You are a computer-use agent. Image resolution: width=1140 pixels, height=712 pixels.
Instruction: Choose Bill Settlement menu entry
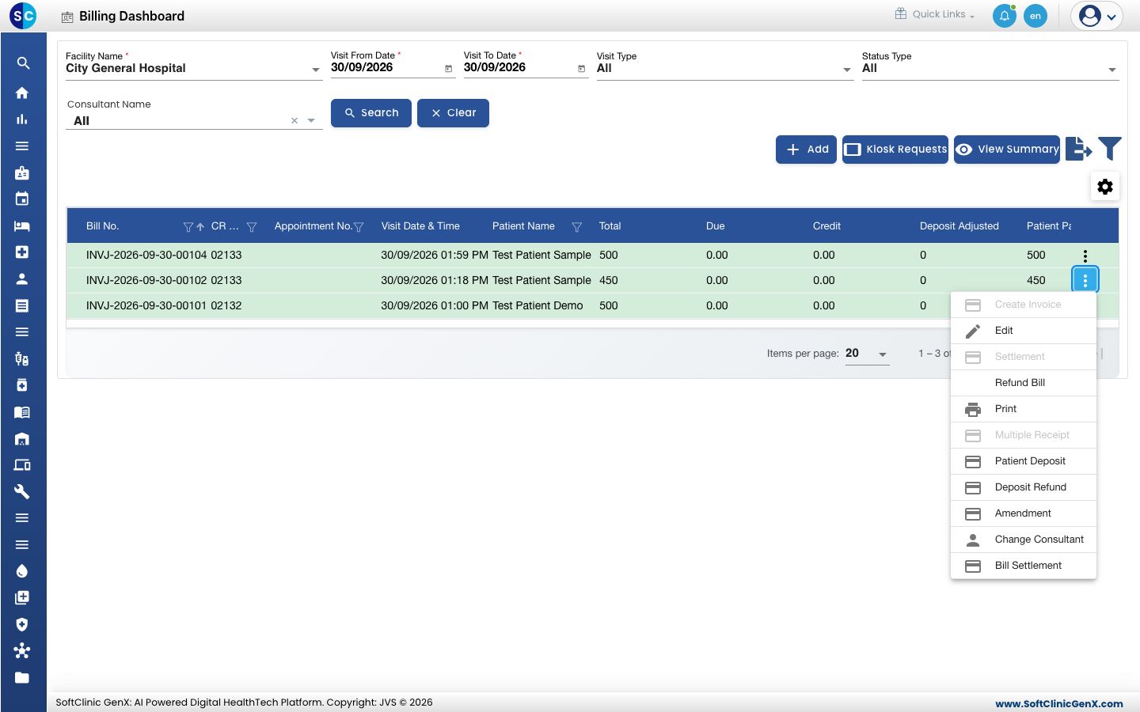coord(1024,566)
